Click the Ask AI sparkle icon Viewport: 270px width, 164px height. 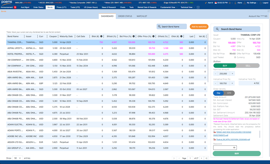206,3
